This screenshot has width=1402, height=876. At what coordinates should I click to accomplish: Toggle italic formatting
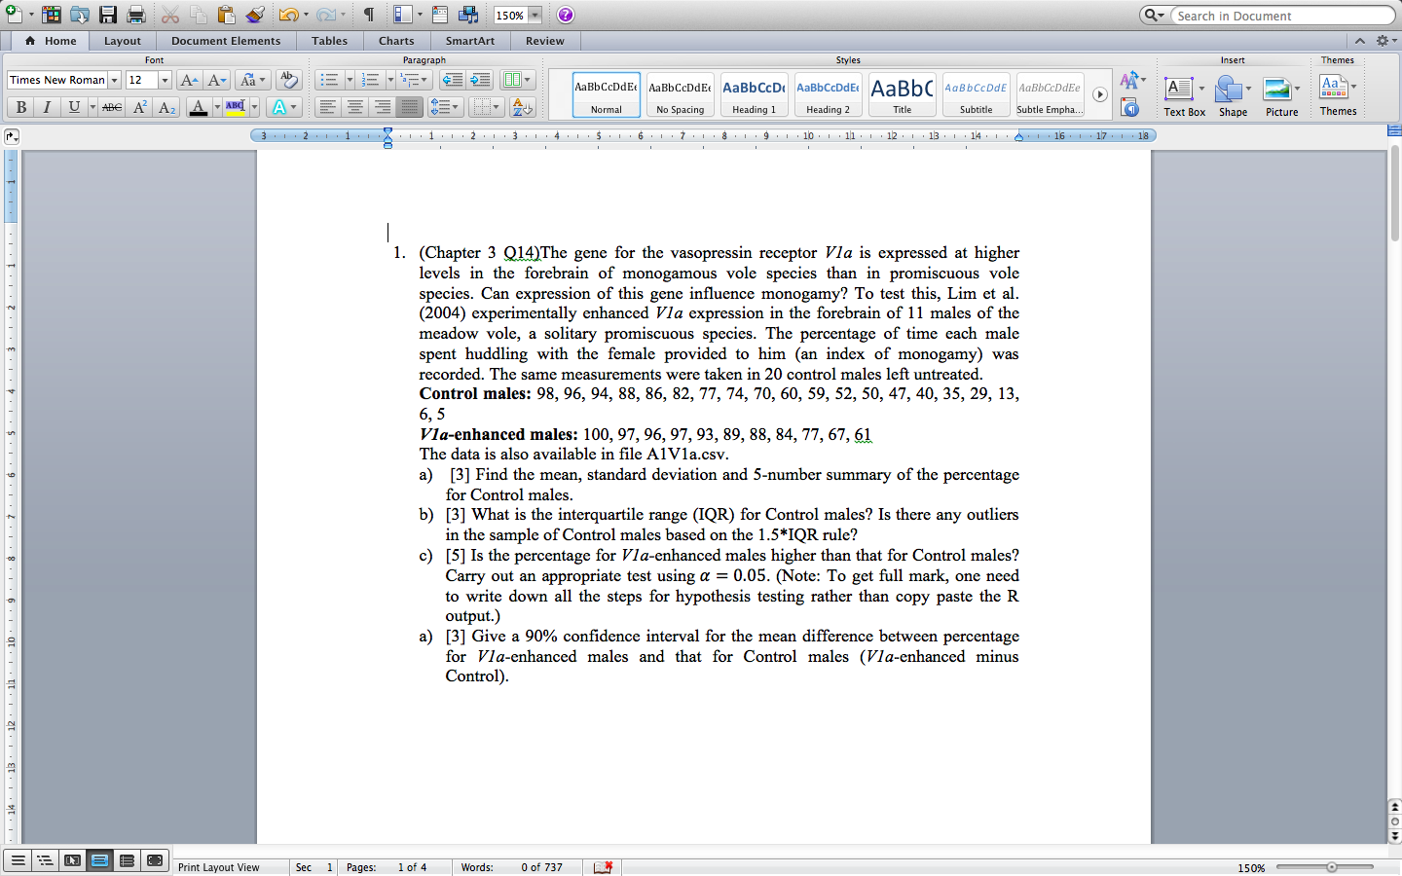pyautogui.click(x=45, y=107)
